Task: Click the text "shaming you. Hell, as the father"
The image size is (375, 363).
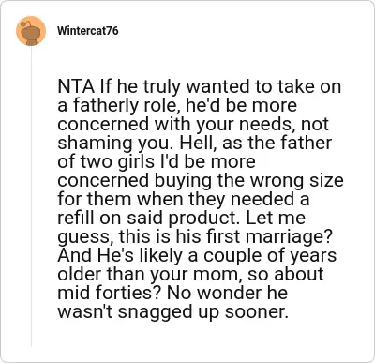Action: click(x=194, y=143)
